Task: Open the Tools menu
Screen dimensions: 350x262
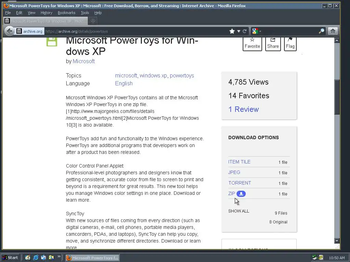Action: click(x=85, y=13)
